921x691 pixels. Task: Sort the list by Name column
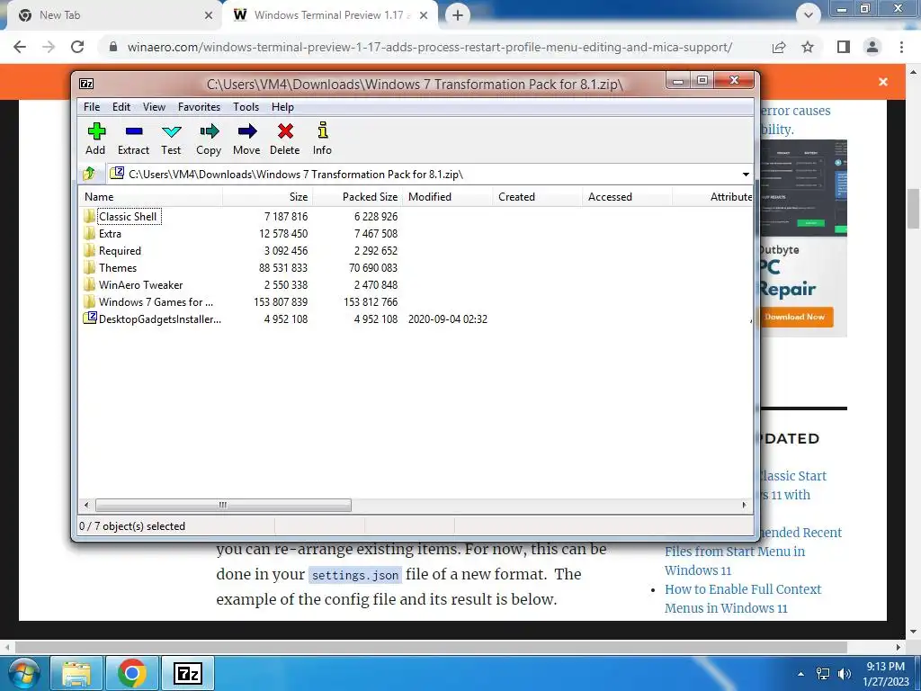coord(150,197)
